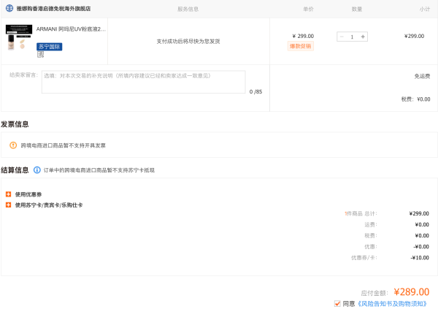Open the 风险告知书及购物须知 link

click(392, 304)
